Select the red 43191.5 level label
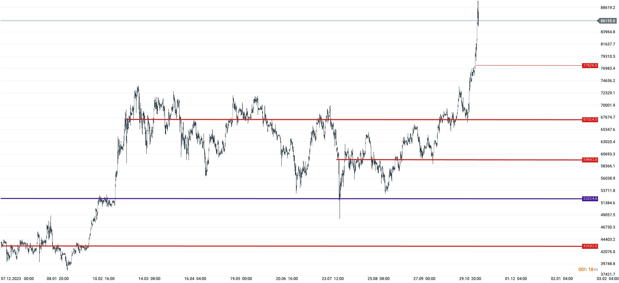 [x=590, y=246]
